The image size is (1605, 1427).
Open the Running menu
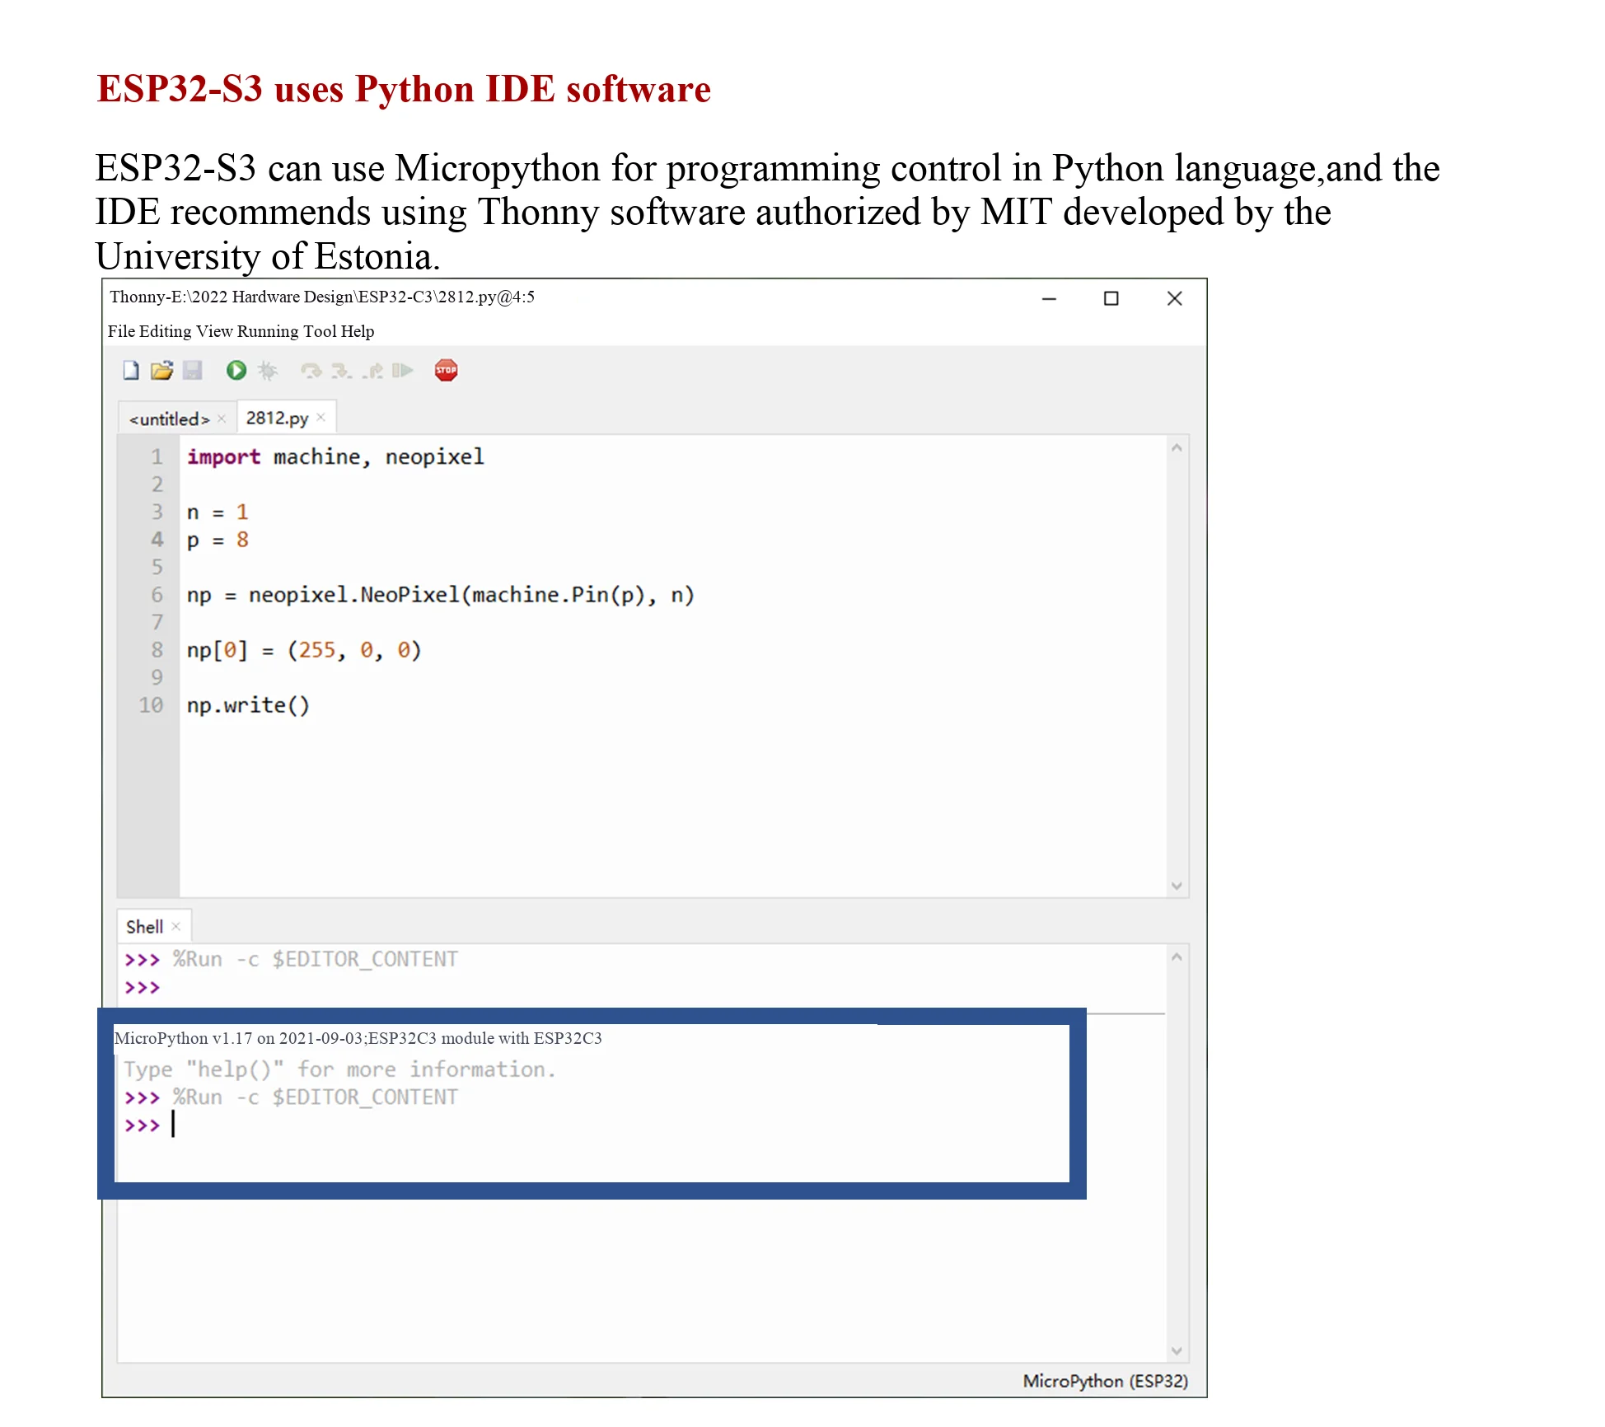pos(268,331)
